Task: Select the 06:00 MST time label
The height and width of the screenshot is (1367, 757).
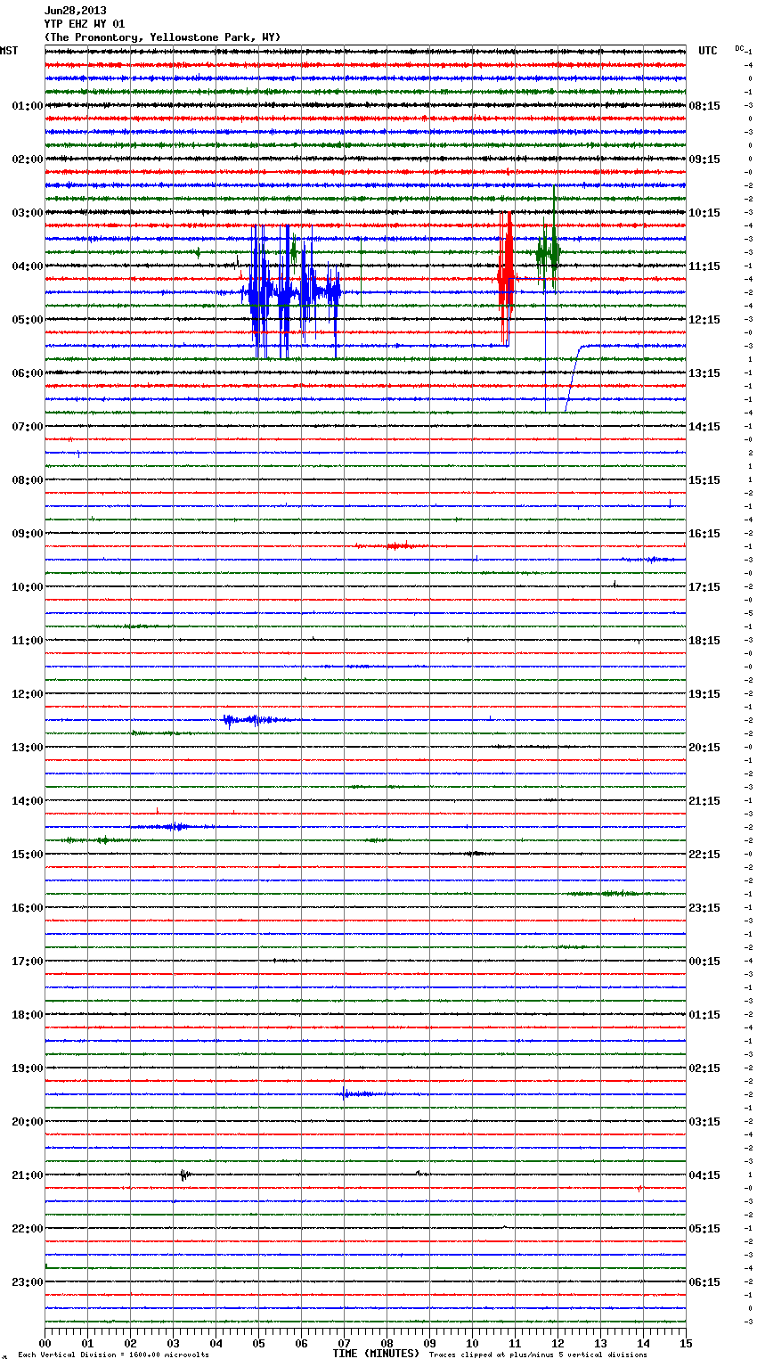Action: pyautogui.click(x=28, y=373)
